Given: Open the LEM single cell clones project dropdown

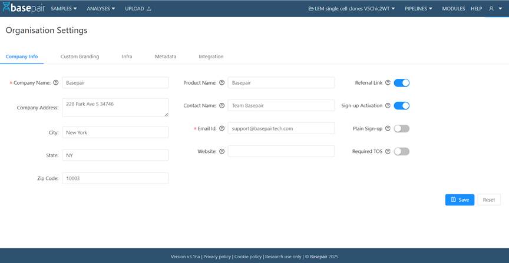Looking at the screenshot, I should [x=352, y=9].
